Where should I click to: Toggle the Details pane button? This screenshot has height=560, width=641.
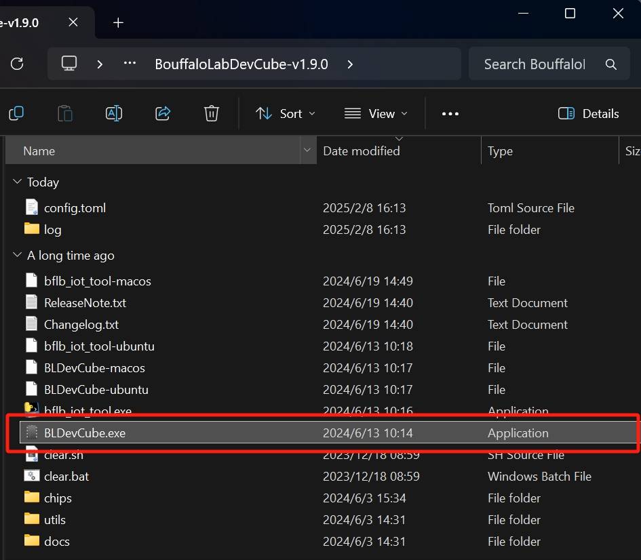pos(588,113)
